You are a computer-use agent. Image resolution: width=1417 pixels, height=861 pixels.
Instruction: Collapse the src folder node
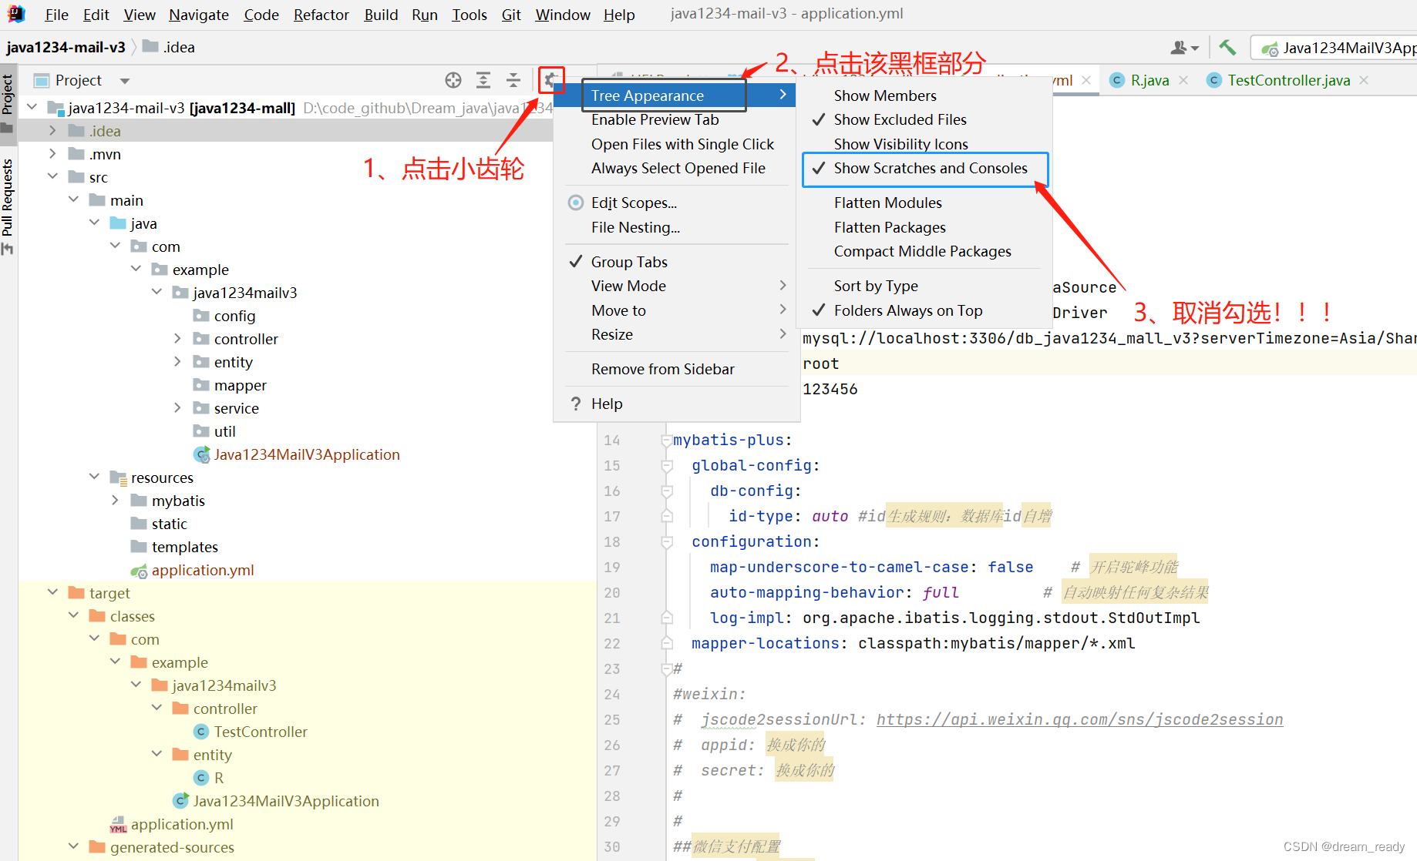pyautogui.click(x=52, y=177)
